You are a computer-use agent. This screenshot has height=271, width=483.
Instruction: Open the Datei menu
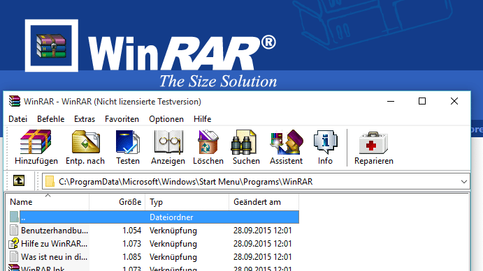[x=18, y=119]
